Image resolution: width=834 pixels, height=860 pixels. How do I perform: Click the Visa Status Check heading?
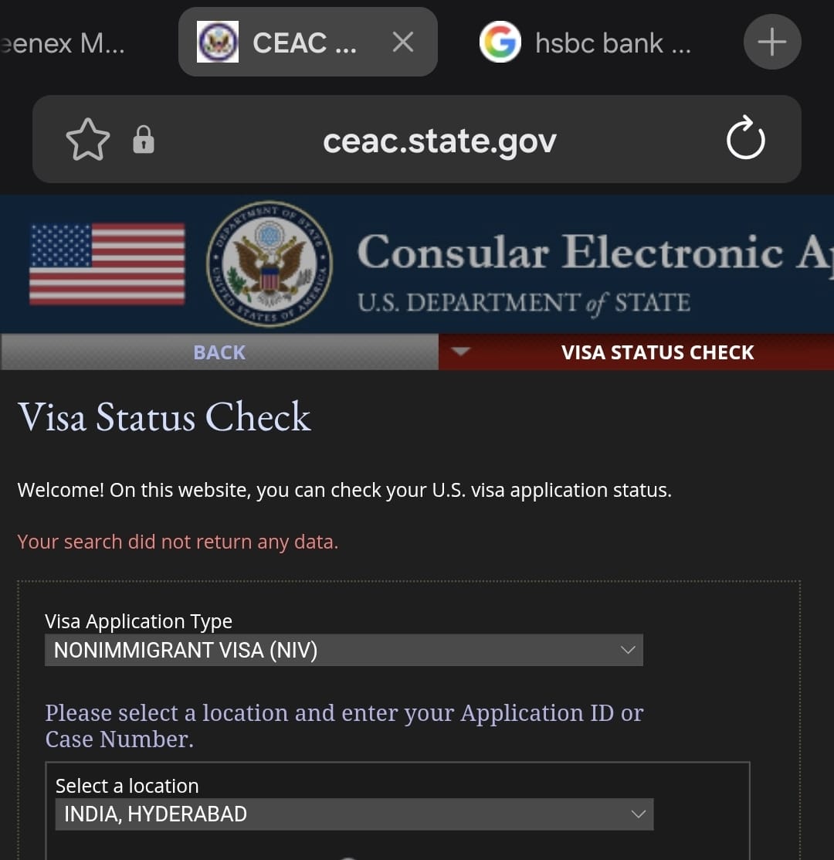[x=164, y=416]
